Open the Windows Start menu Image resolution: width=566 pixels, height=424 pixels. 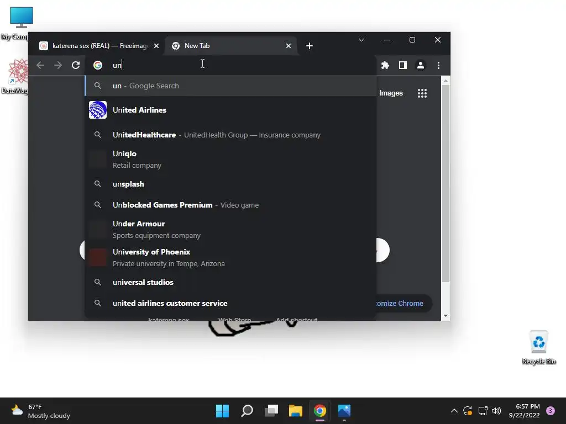[222, 411]
